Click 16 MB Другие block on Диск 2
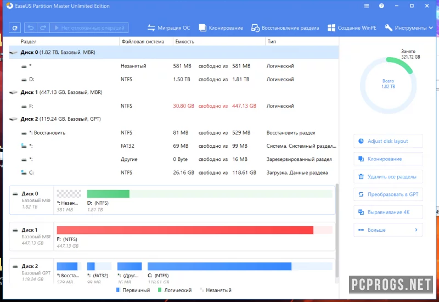 click(x=130, y=266)
